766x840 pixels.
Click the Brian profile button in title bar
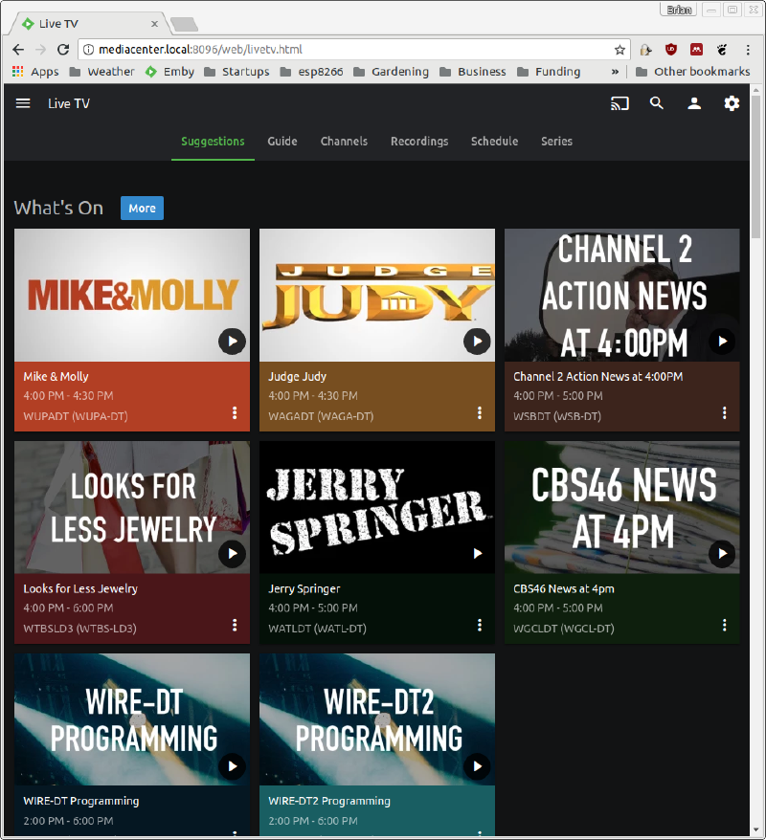[x=679, y=10]
